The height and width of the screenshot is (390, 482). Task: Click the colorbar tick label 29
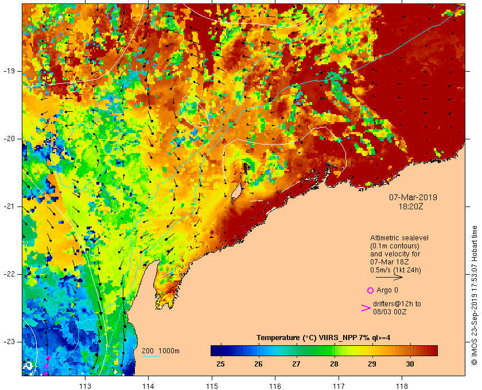click(372, 364)
